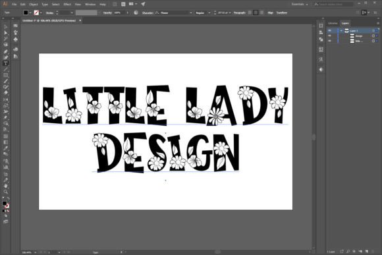Collapse the Layer 1 tree arrow
382x255 pixels.
coord(341,30)
